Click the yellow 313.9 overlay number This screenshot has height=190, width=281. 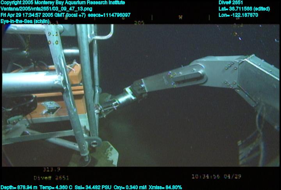point(51,170)
